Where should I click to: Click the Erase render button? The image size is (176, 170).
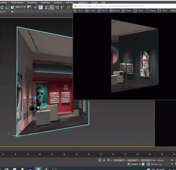pyautogui.click(x=127, y=11)
